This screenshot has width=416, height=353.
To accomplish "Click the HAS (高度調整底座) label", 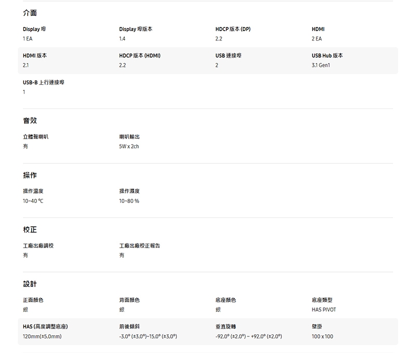I will pos(46,327).
